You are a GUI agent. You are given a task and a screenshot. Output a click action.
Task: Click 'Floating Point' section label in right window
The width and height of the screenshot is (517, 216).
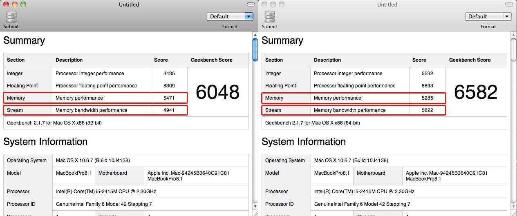tap(281, 86)
